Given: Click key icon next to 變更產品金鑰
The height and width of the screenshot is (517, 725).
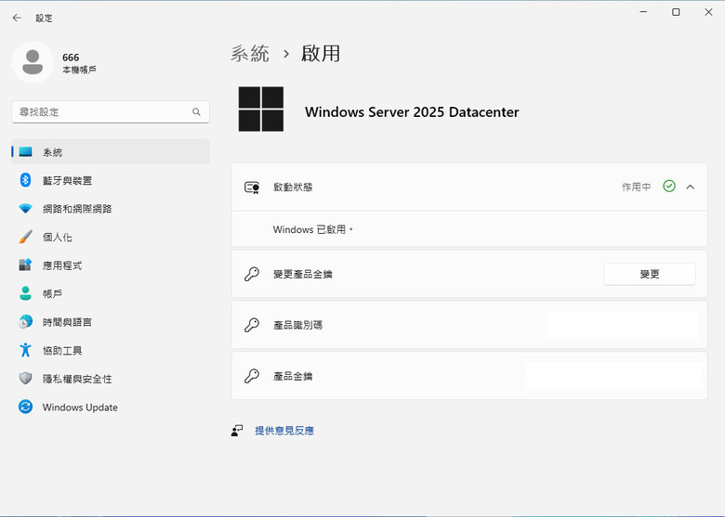Looking at the screenshot, I should (252, 274).
